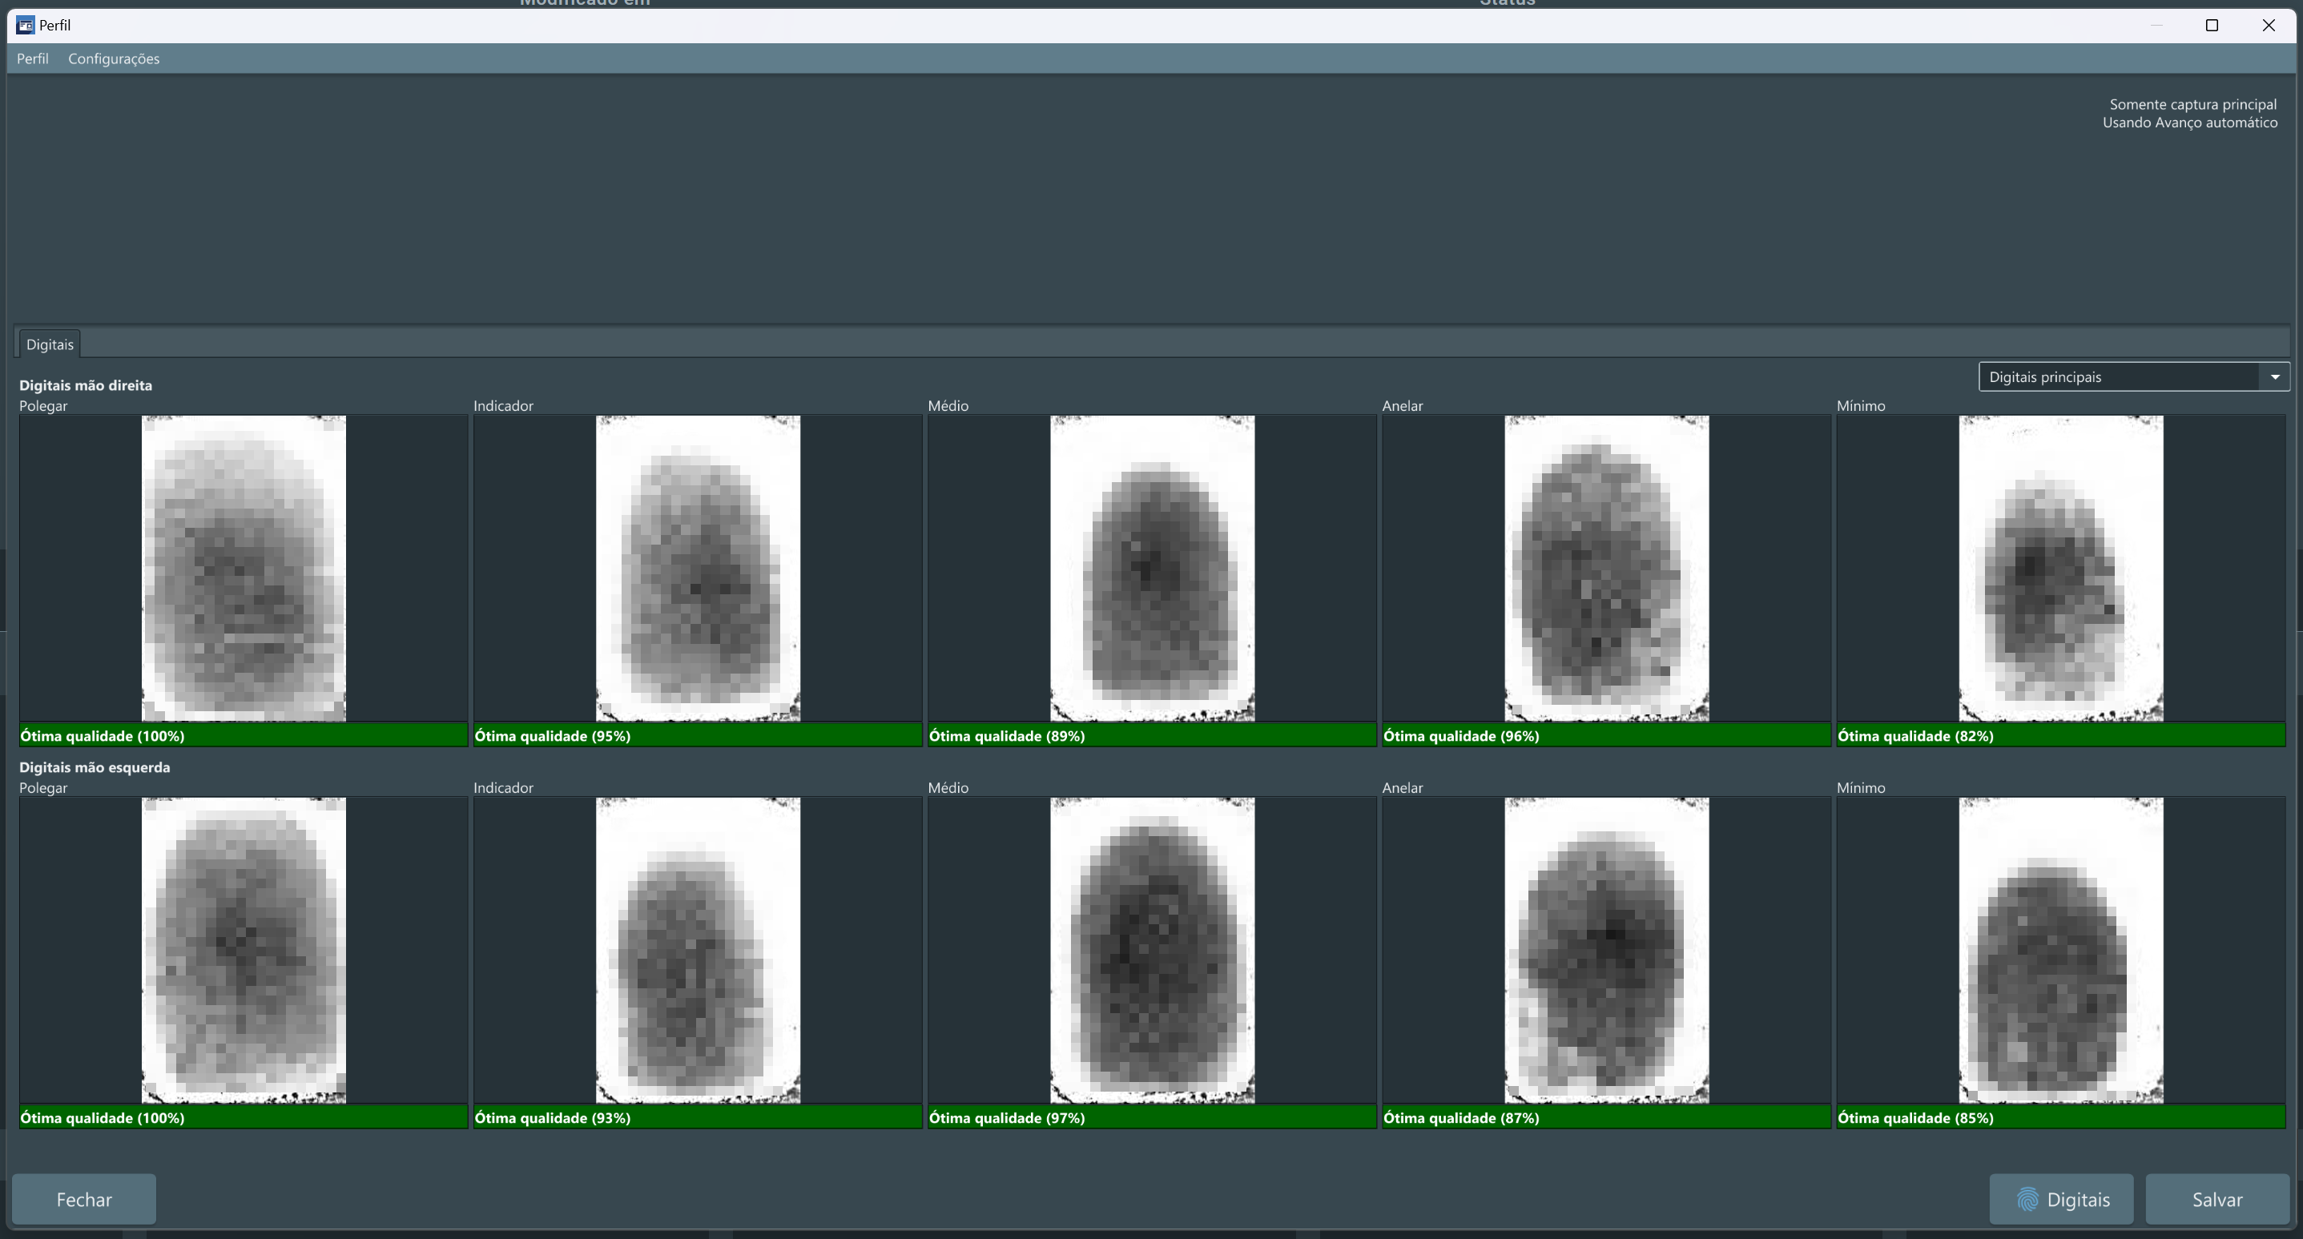Select right hand Indicador fingerprint image
The image size is (2303, 1239).
point(698,569)
